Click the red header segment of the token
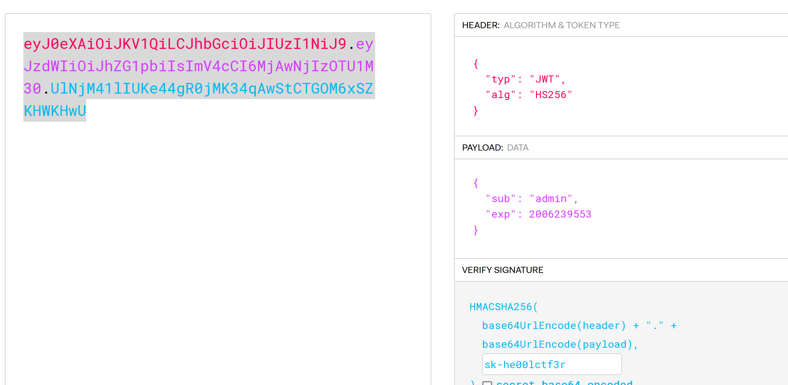The width and height of the screenshot is (788, 385). click(x=185, y=44)
